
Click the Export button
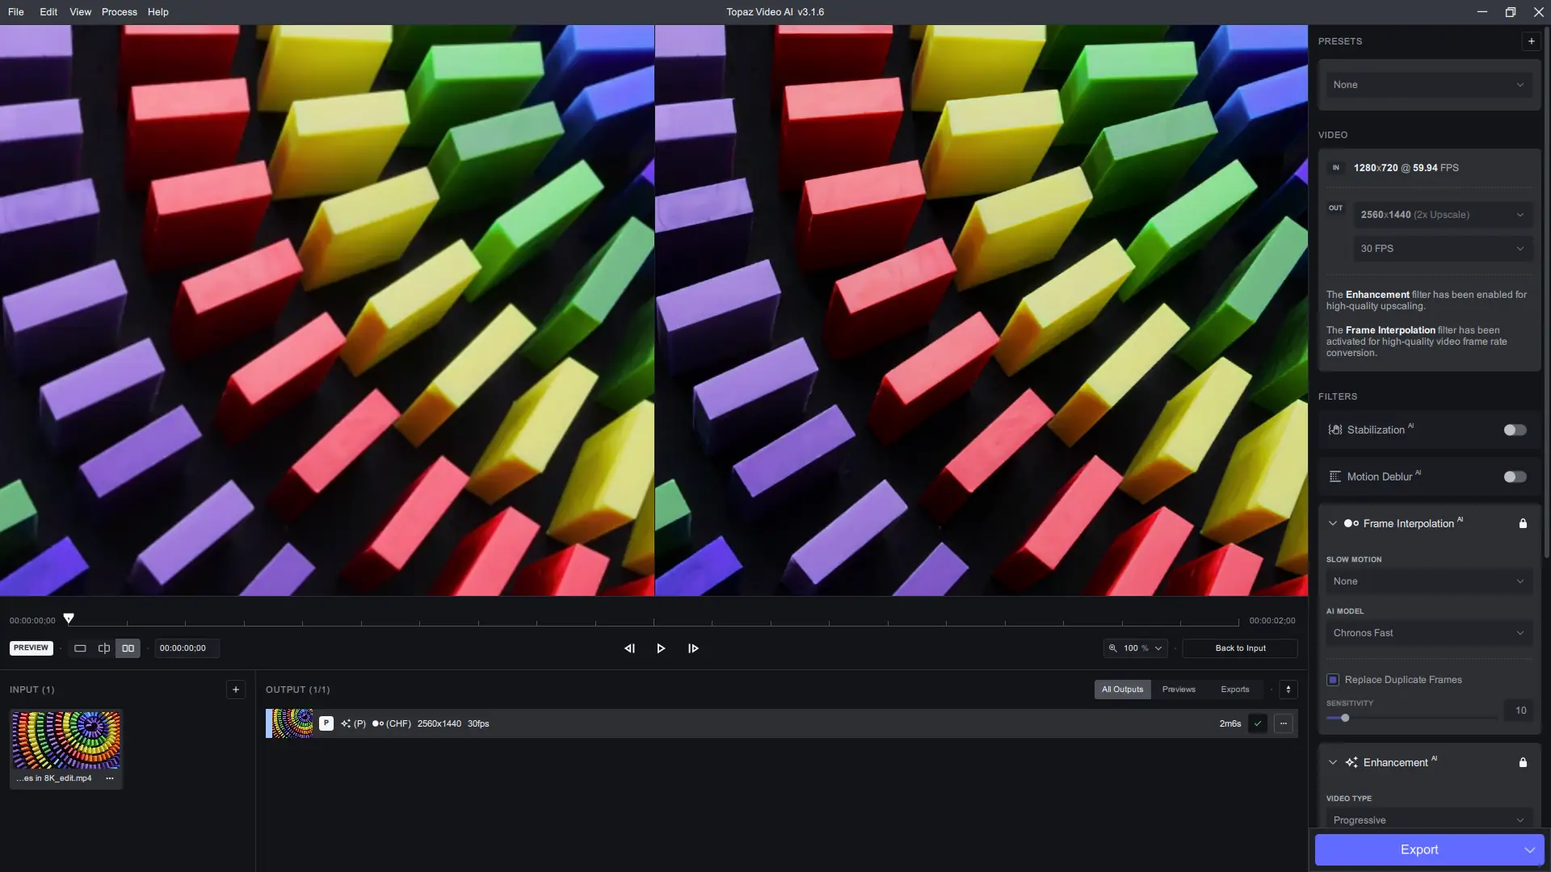tap(1419, 849)
